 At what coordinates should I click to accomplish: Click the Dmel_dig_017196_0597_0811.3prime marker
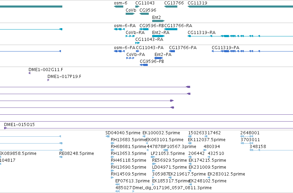pyautogui.click(x=134, y=191)
